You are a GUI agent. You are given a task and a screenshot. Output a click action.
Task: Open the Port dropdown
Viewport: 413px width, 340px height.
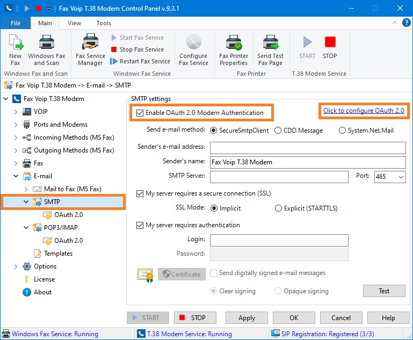(x=401, y=177)
